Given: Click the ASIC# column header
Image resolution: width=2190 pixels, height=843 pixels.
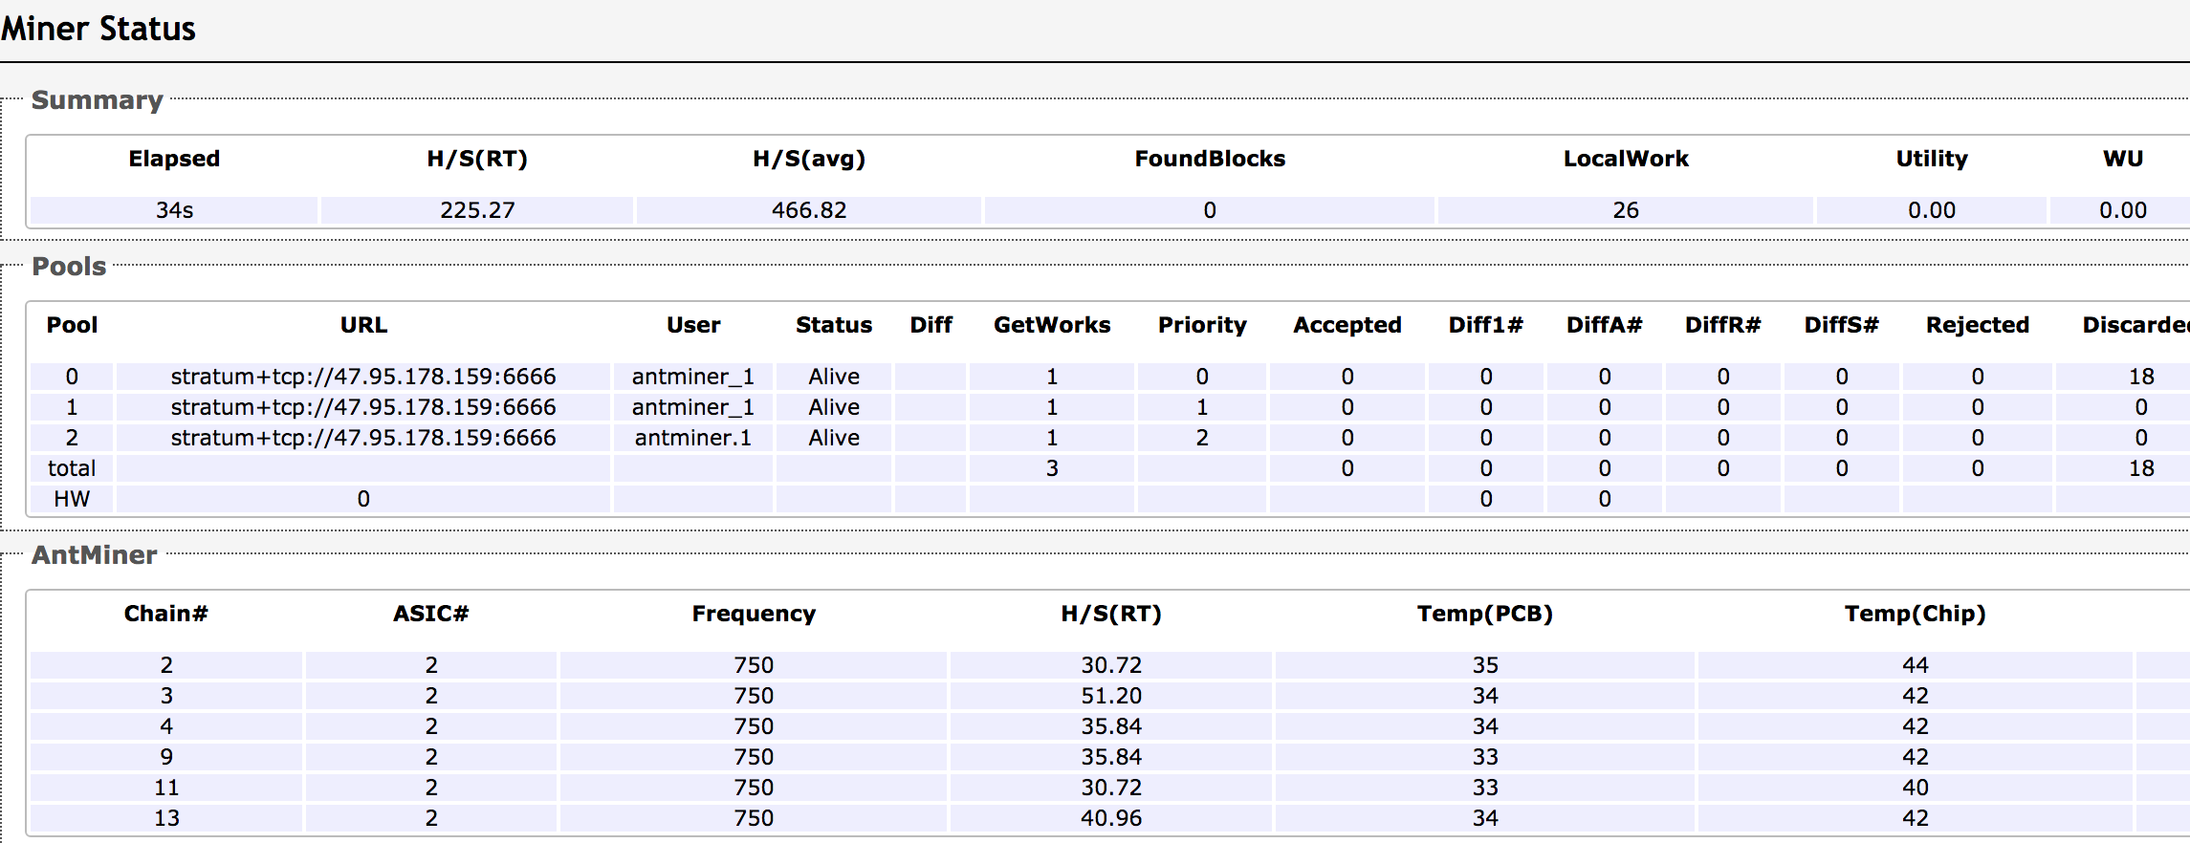Looking at the screenshot, I should (x=431, y=614).
